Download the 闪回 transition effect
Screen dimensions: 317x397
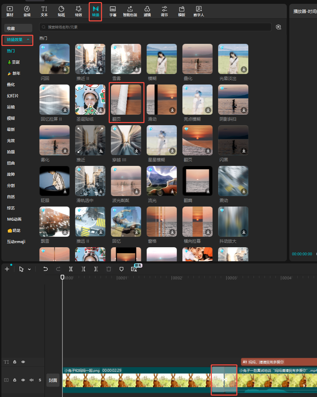tap(65, 69)
